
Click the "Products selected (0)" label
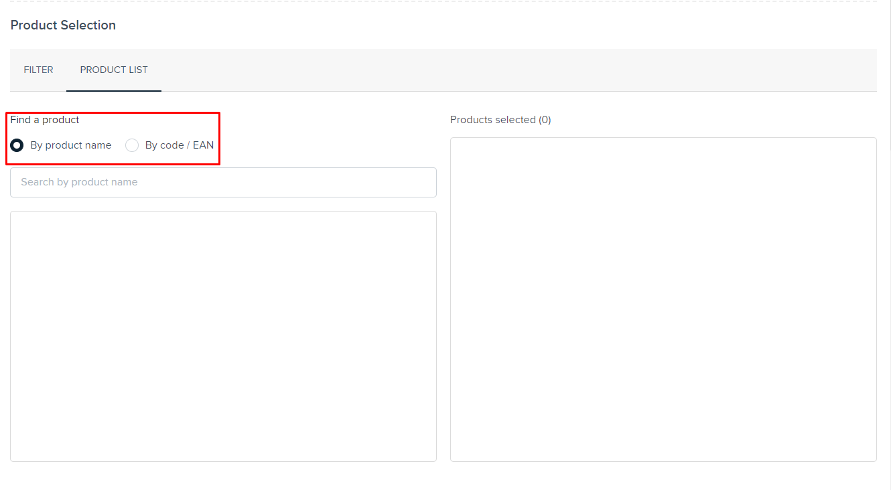coord(500,120)
